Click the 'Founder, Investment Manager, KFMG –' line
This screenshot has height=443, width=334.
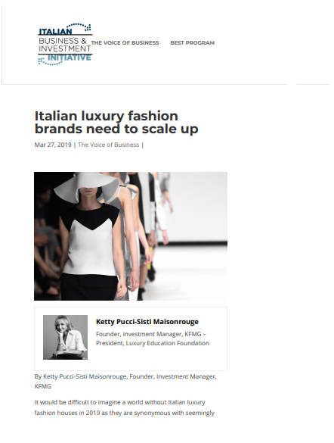[x=151, y=334]
